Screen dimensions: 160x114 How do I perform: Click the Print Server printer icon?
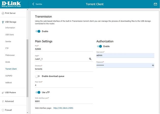[x=3, y=13]
